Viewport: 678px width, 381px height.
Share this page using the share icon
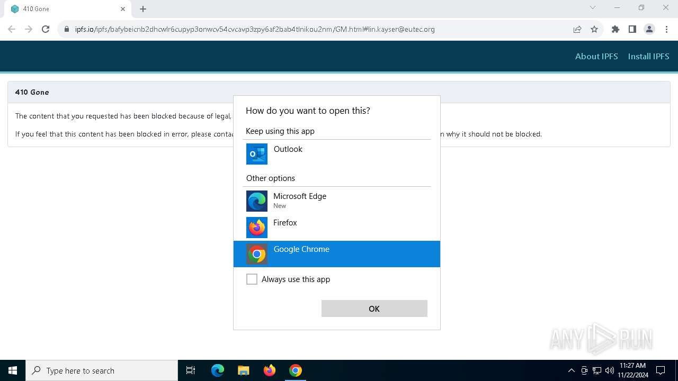577,29
